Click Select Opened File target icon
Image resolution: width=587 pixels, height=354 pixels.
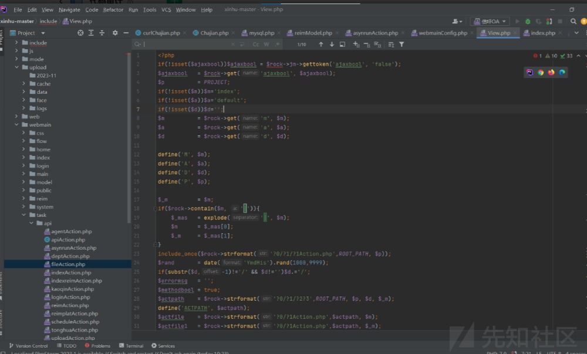pyautogui.click(x=80, y=33)
